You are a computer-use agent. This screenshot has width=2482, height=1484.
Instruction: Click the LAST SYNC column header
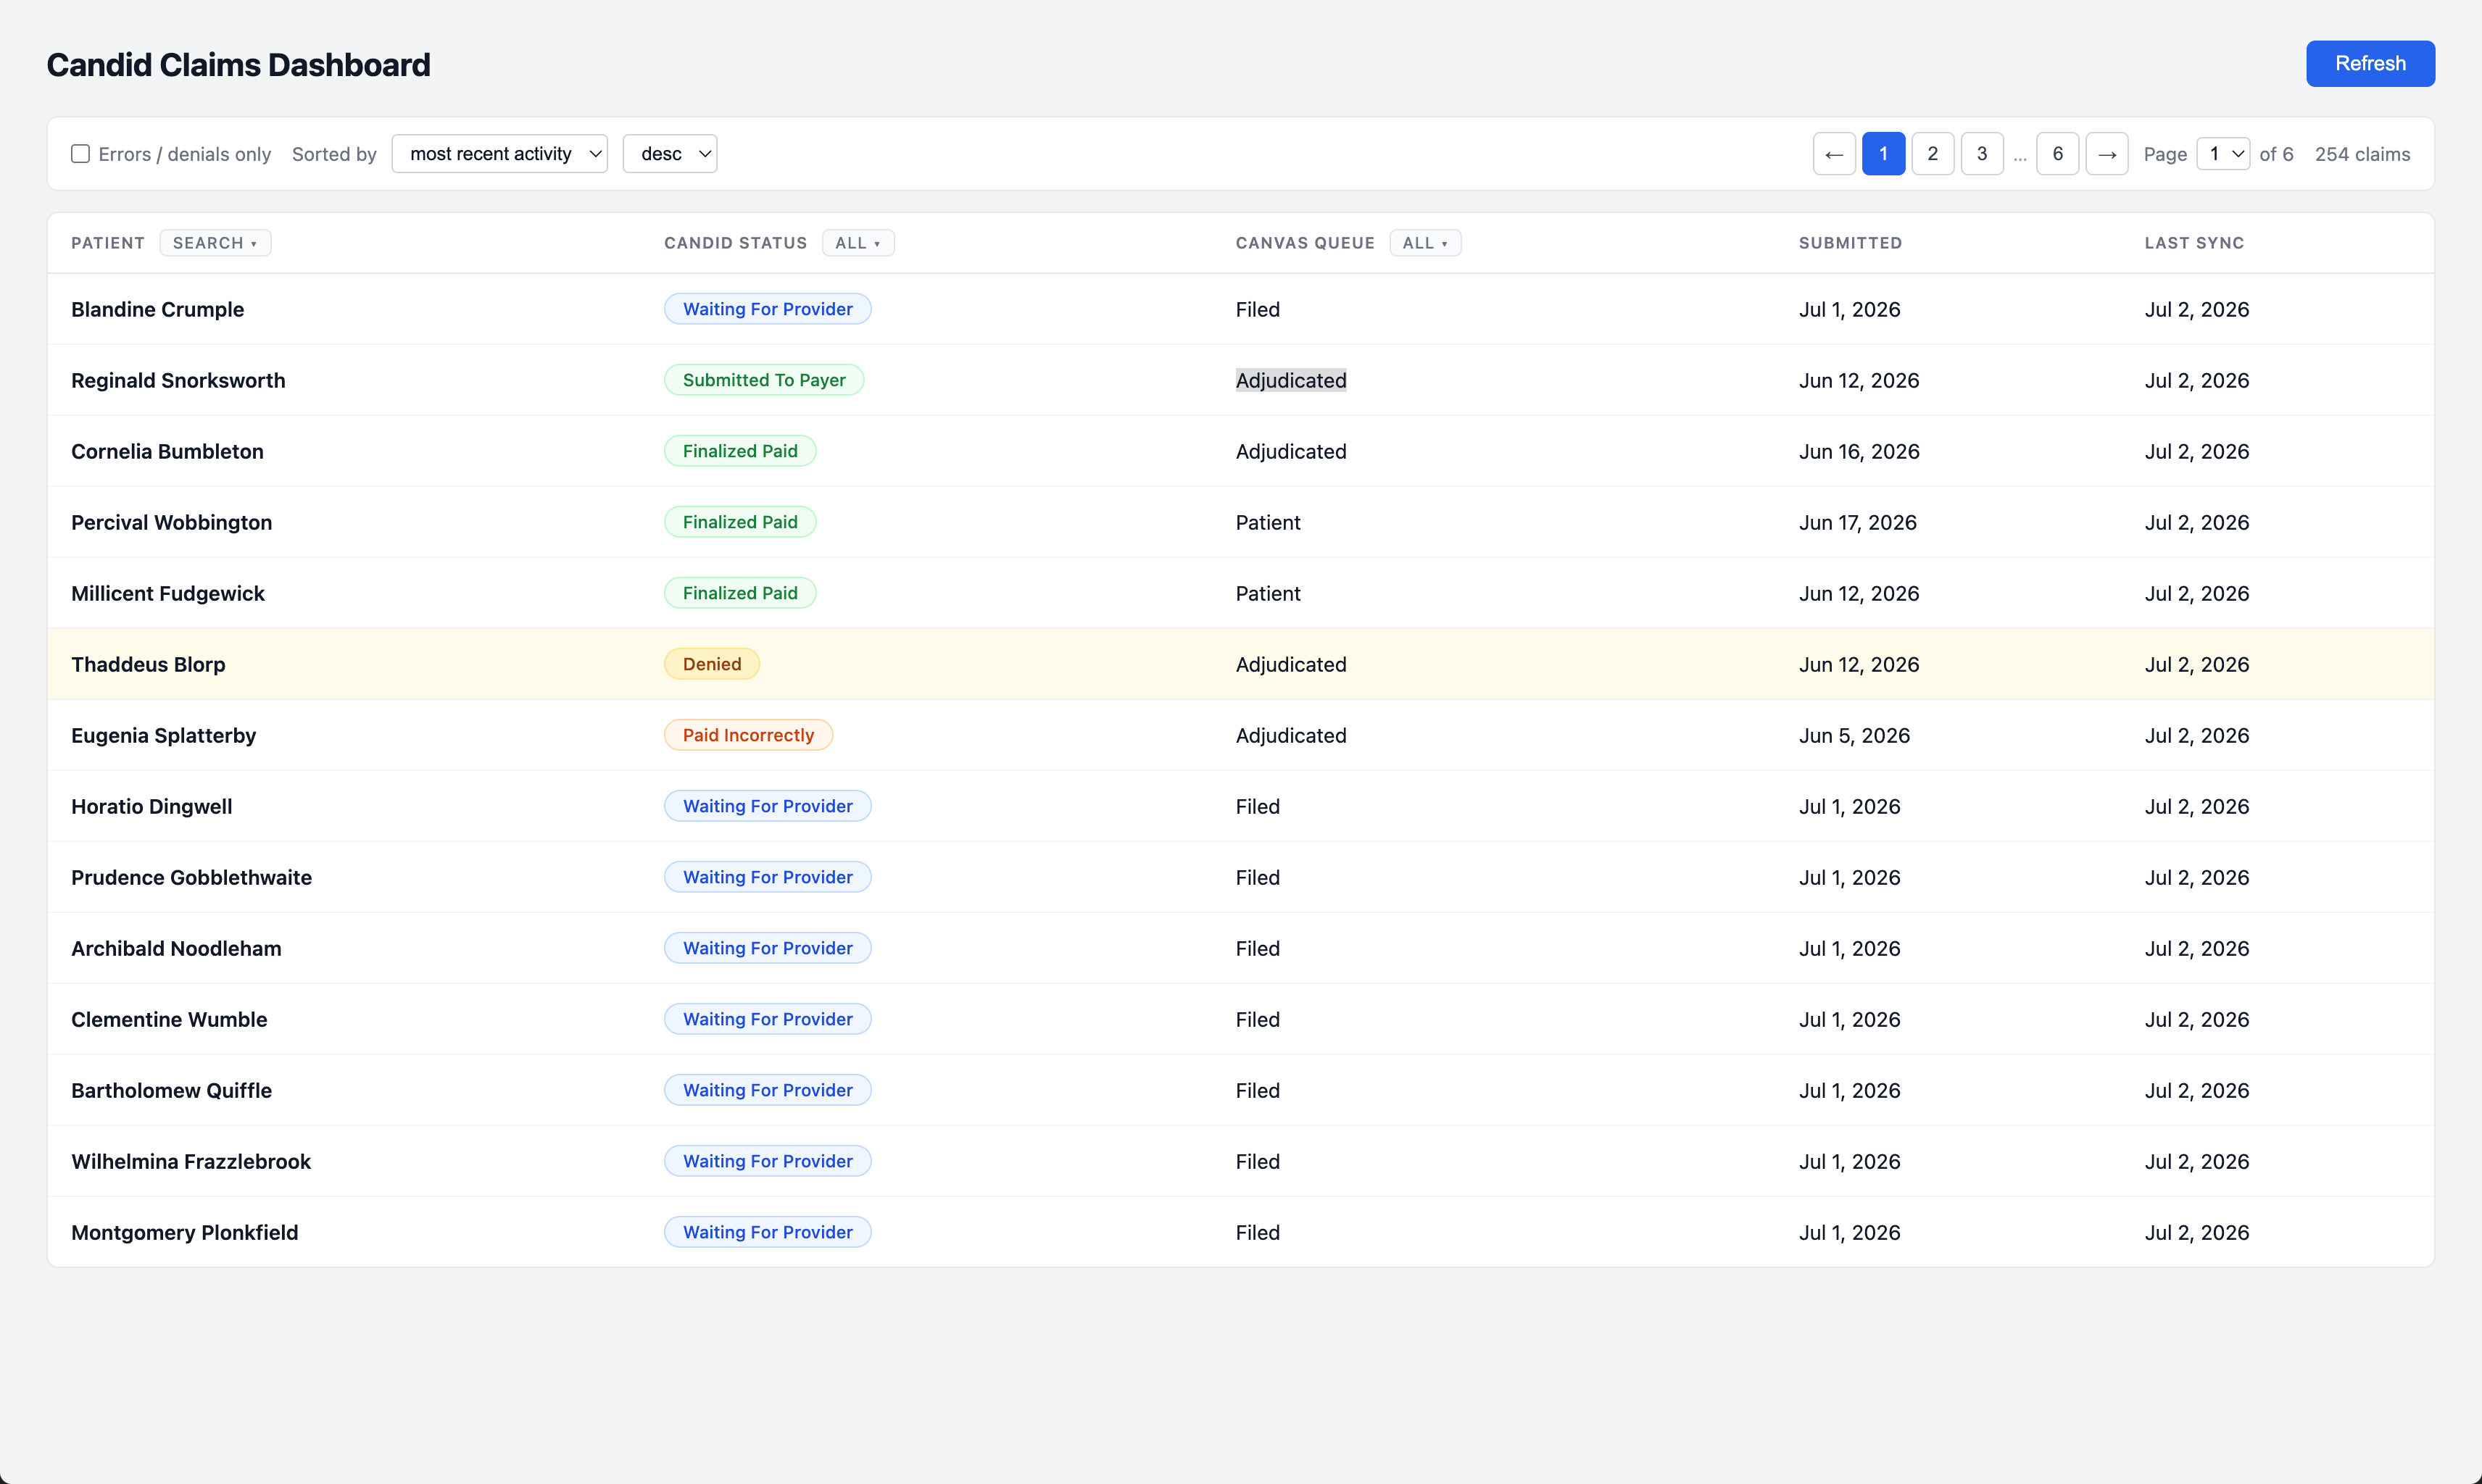[x=2194, y=243]
